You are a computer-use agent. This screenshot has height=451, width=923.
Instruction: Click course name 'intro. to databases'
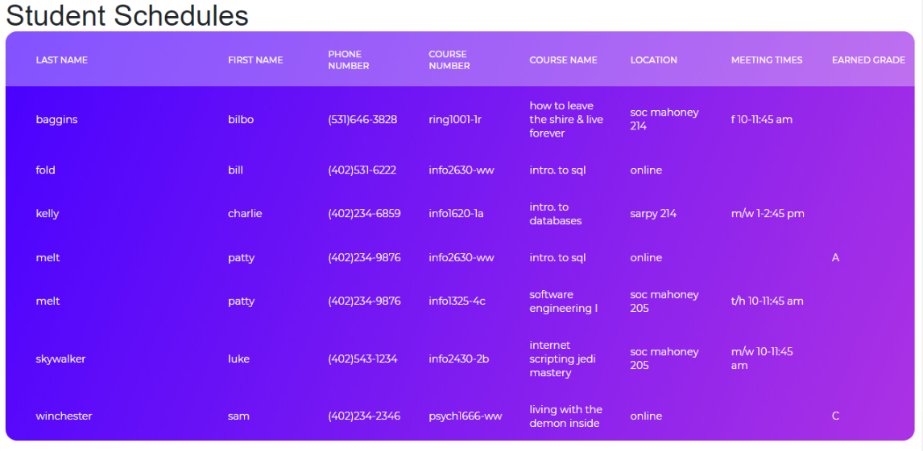click(x=556, y=214)
